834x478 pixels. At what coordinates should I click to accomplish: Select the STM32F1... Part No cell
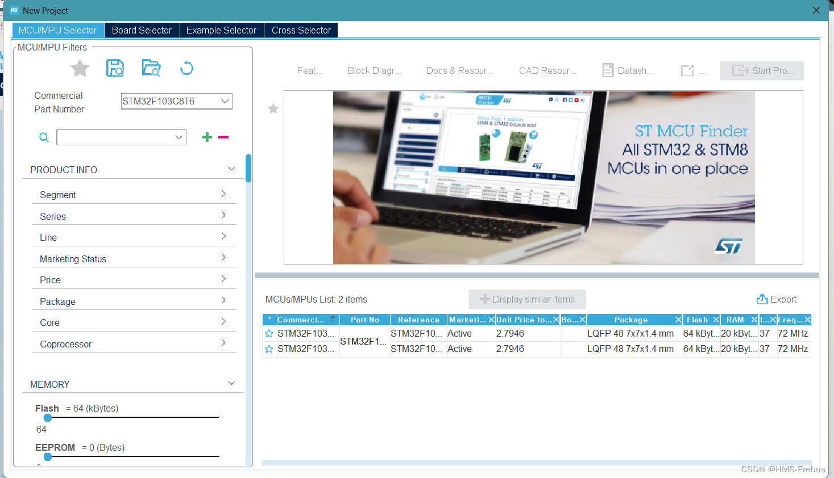(363, 341)
